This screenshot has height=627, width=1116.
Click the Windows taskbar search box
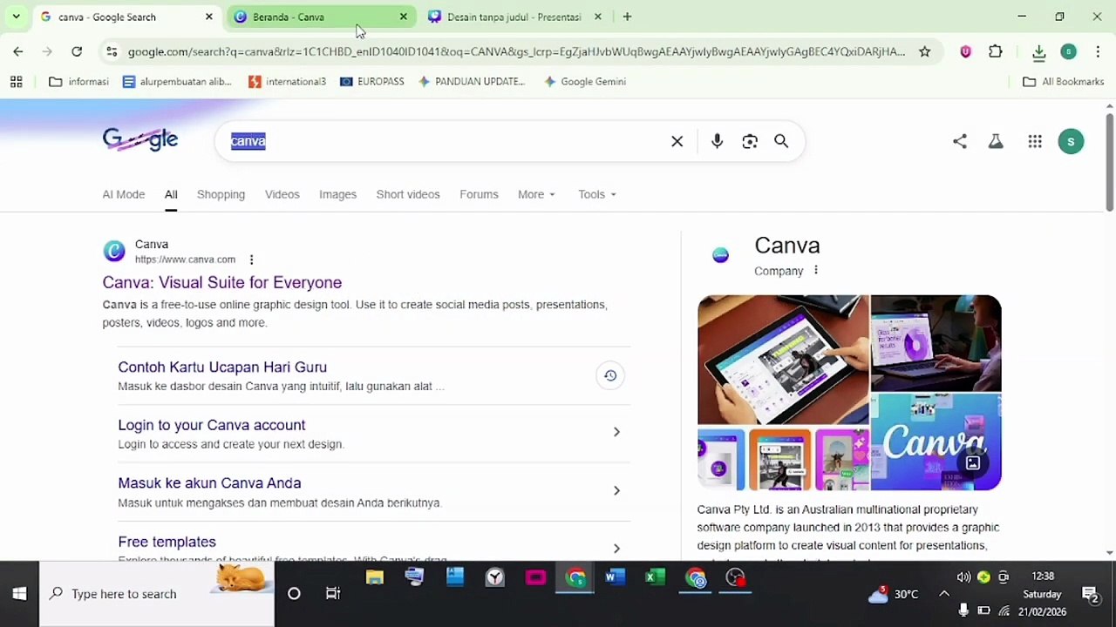[x=157, y=594]
